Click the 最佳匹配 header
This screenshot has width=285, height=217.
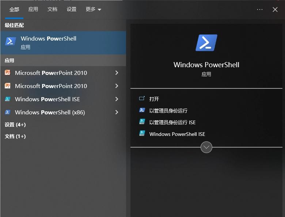(14, 25)
